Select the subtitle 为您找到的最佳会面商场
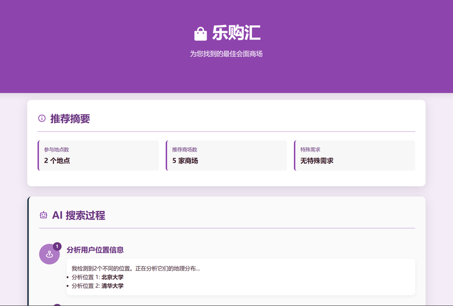The width and height of the screenshot is (453, 306). pyautogui.click(x=226, y=54)
